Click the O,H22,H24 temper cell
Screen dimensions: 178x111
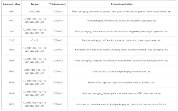coord(35,12)
